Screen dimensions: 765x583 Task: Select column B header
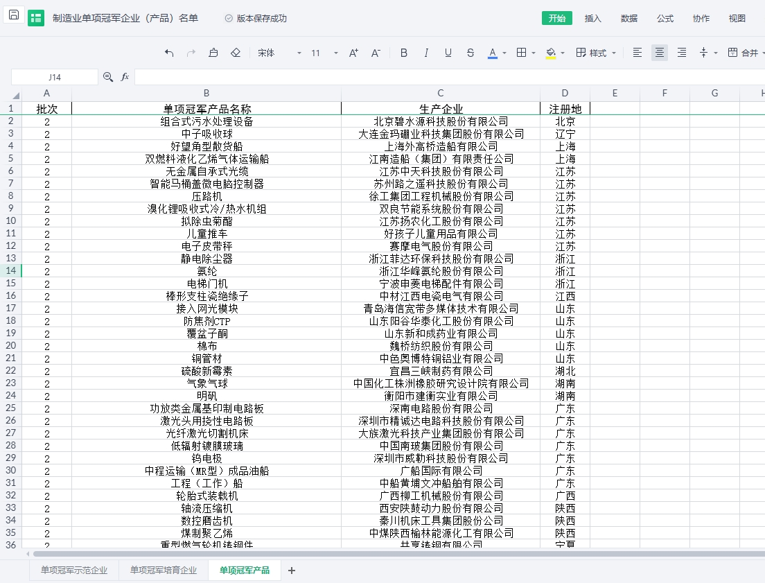coord(206,94)
